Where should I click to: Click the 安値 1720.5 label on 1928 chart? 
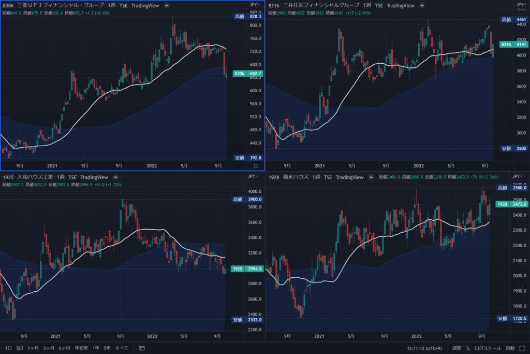(512, 318)
